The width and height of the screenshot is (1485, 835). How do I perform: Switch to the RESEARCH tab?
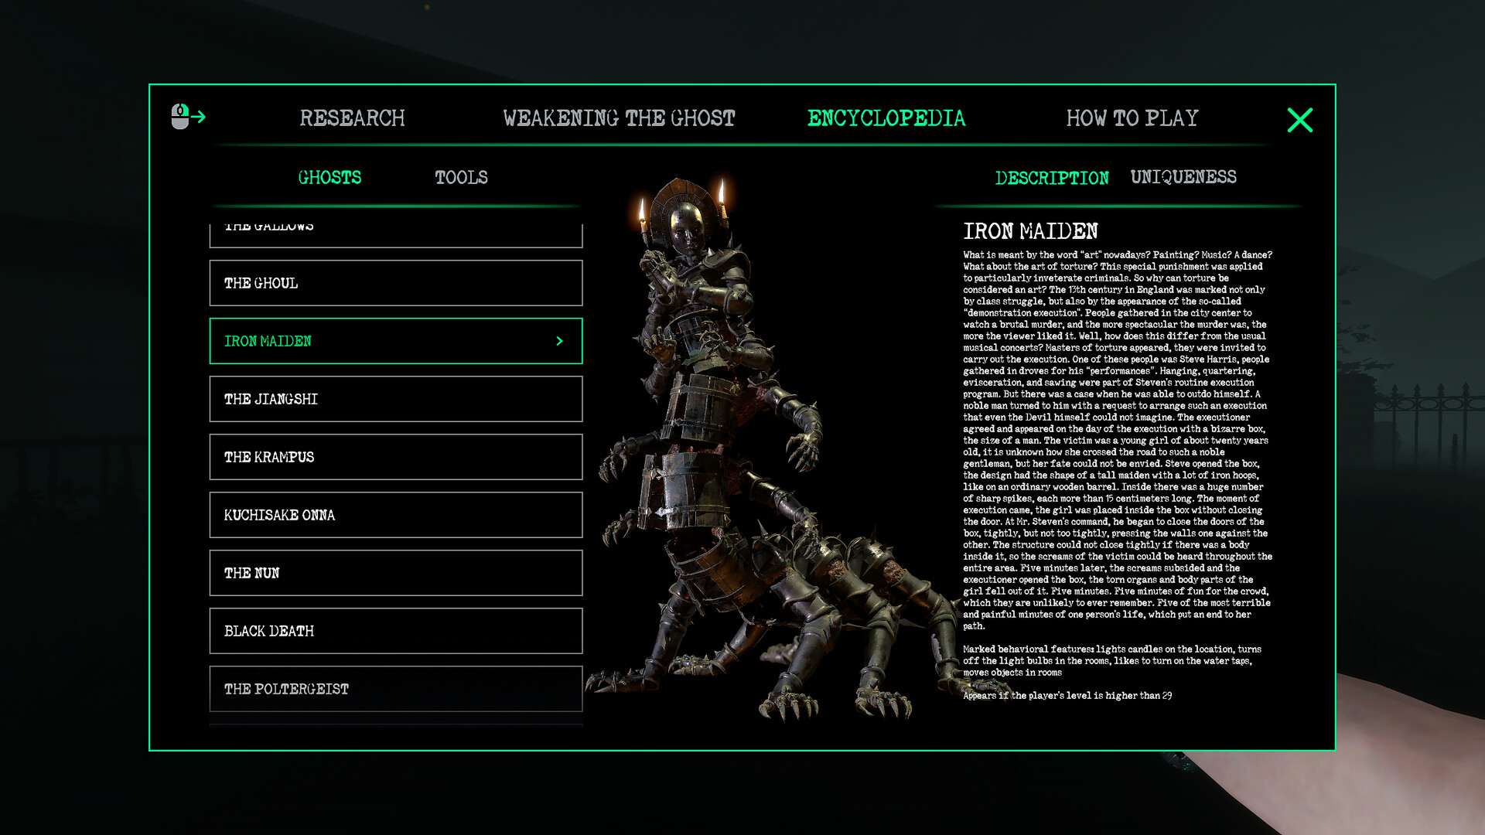353,118
